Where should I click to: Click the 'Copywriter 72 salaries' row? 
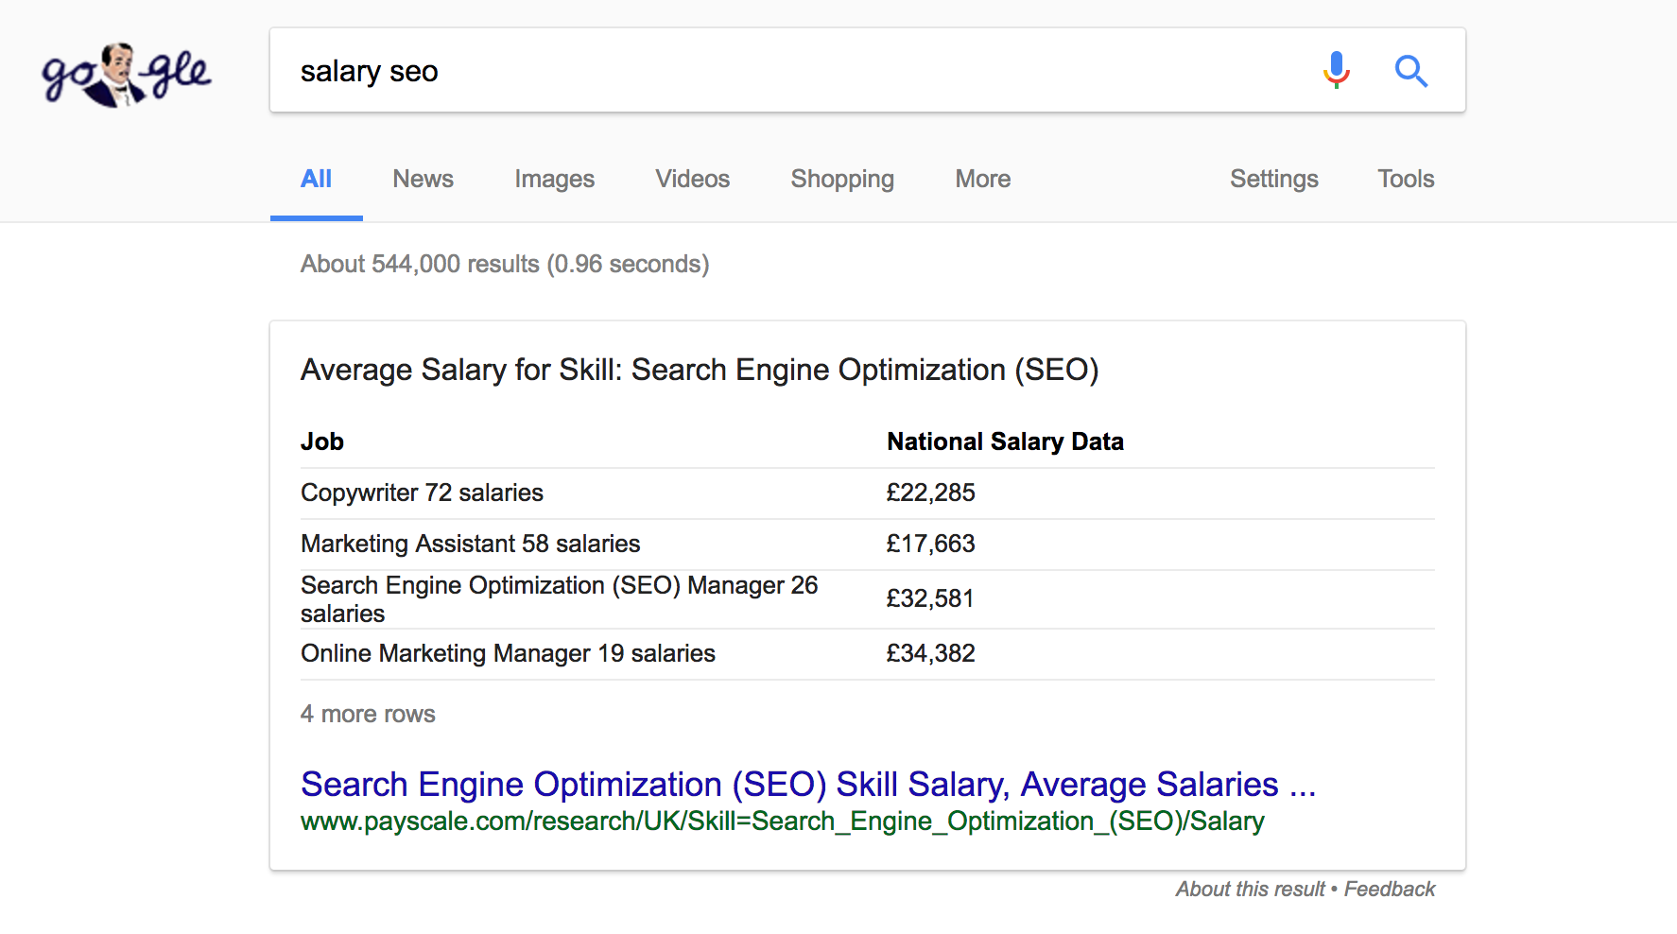(422, 493)
